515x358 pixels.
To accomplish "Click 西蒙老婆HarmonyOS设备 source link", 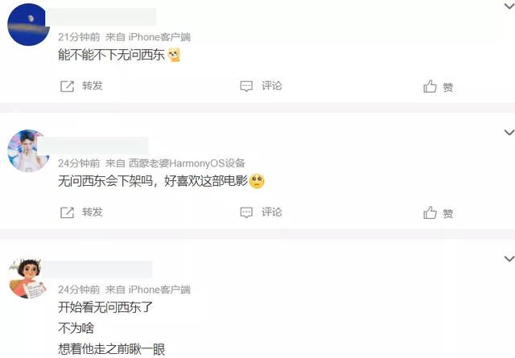I will tap(187, 163).
